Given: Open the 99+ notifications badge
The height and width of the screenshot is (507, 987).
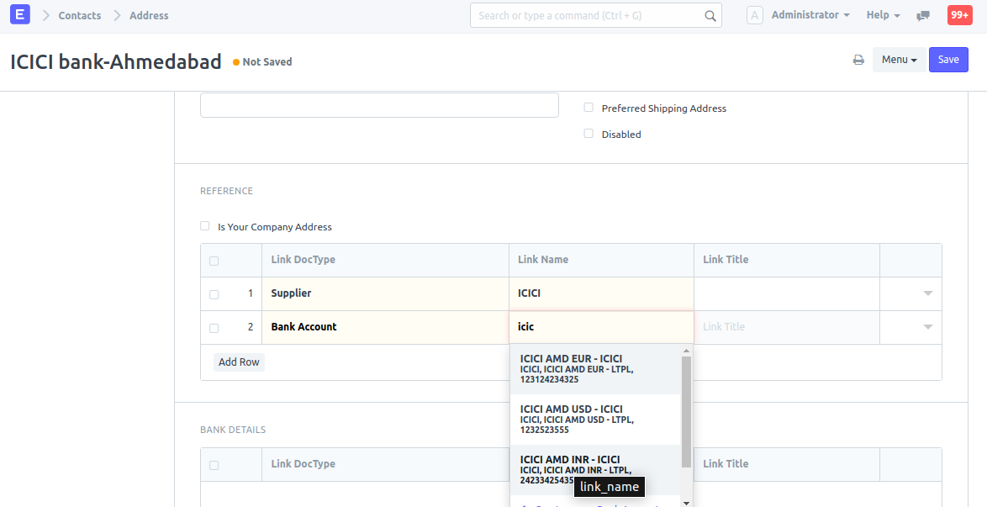Looking at the screenshot, I should tap(960, 15).
